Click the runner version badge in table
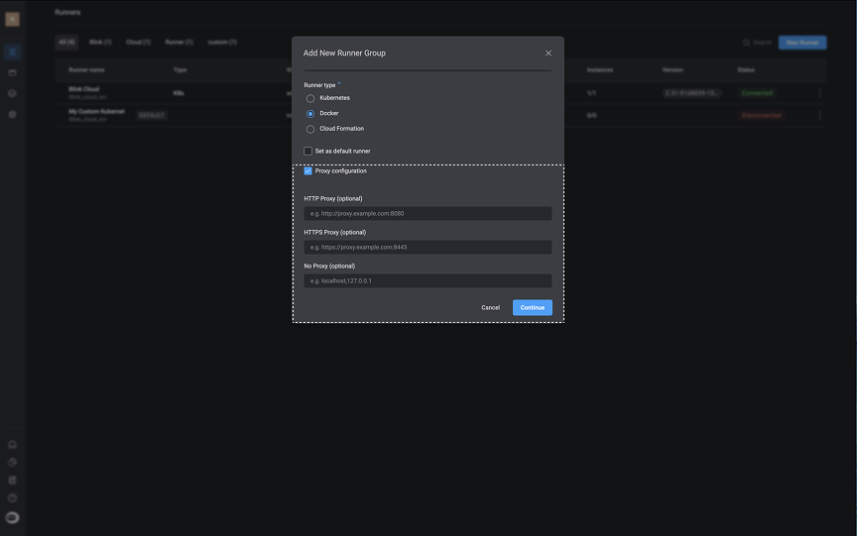Viewport: 857px width, 536px height. [692, 93]
